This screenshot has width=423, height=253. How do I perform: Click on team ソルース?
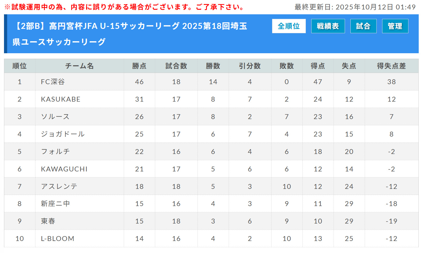point(55,117)
